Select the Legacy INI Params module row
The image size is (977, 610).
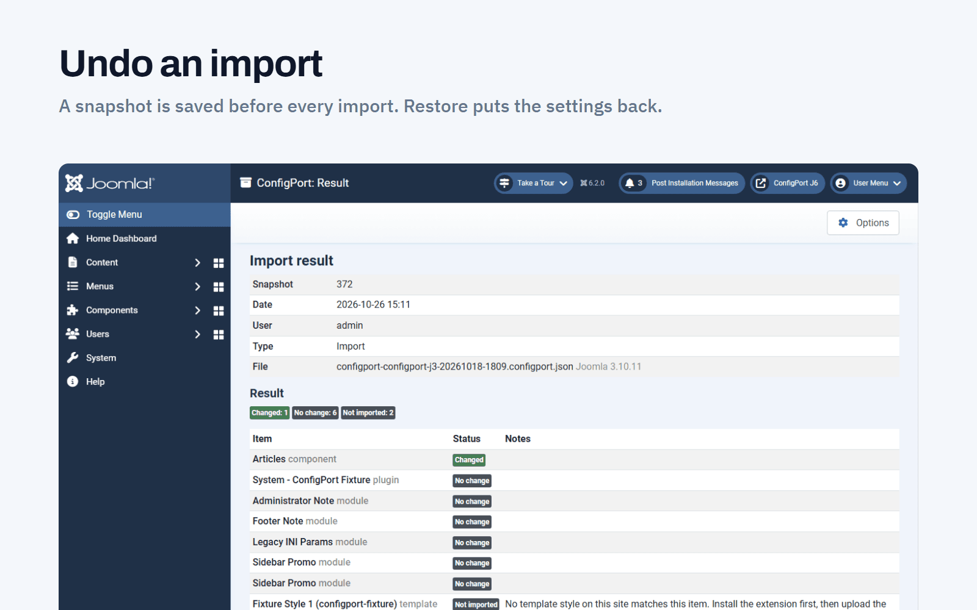point(574,542)
